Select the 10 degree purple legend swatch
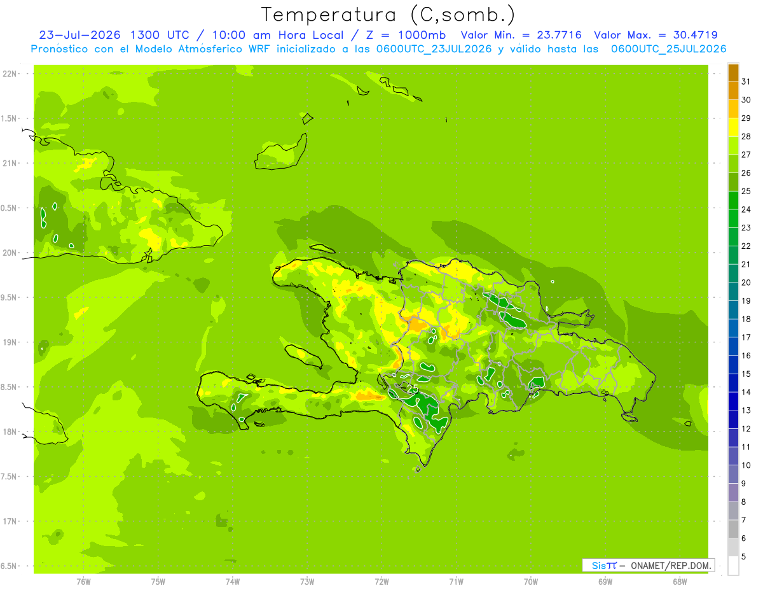The height and width of the screenshot is (590, 763). 733,456
